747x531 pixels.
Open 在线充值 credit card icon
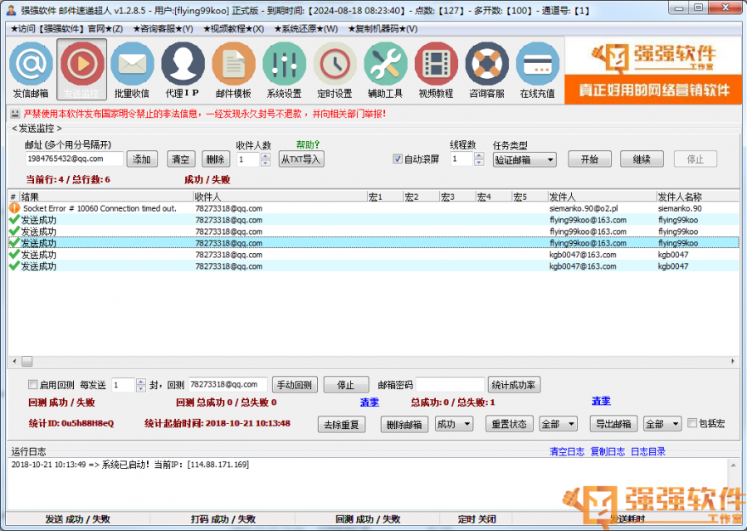point(537,64)
